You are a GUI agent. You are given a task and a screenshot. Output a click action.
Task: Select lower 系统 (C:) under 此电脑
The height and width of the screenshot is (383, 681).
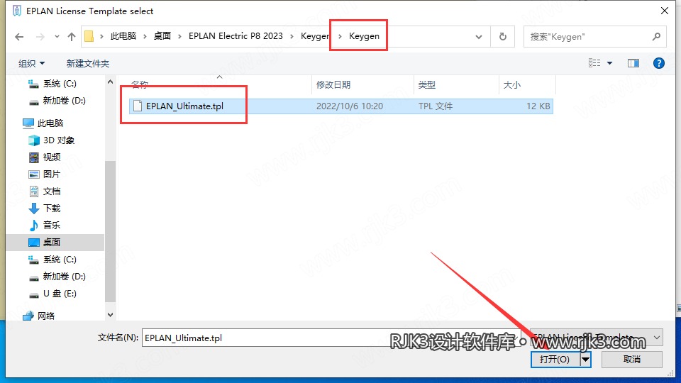pos(60,260)
